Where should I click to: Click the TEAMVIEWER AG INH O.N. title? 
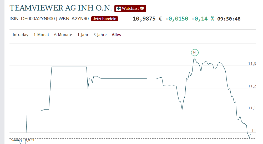click(61, 8)
